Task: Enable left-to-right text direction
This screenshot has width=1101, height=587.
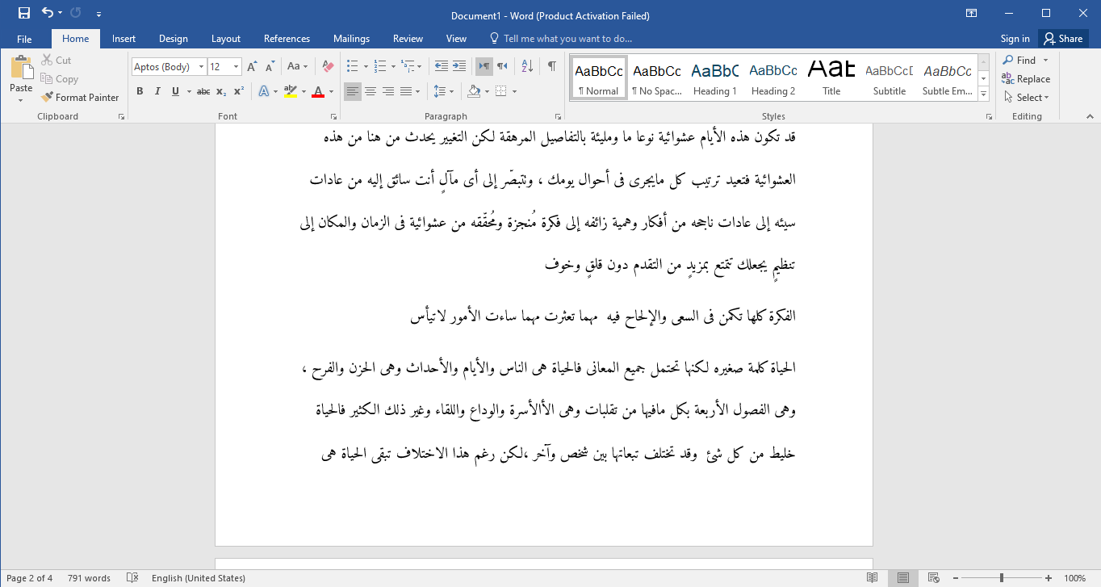Action: 484,67
